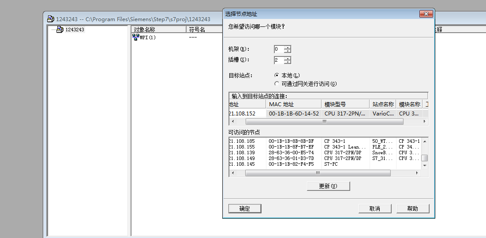Sort by the MAC 地址 column header

(294, 104)
